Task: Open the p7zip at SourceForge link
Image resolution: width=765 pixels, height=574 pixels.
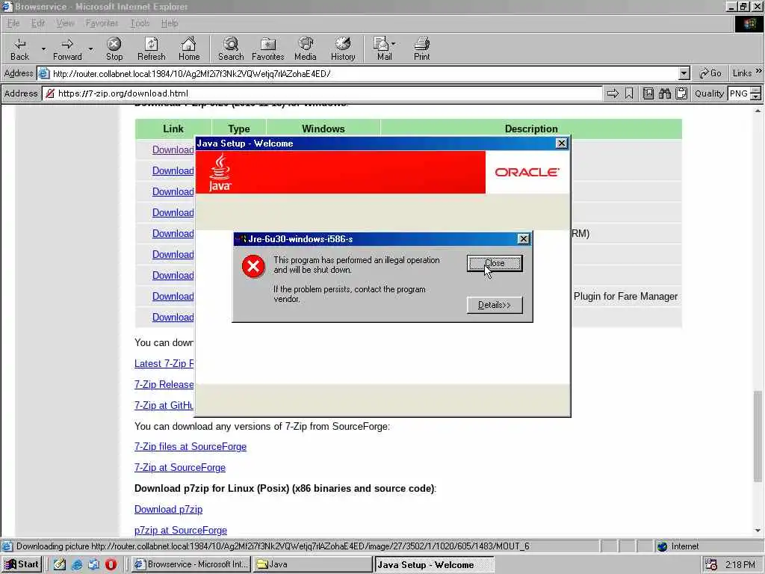Action: pos(181,530)
